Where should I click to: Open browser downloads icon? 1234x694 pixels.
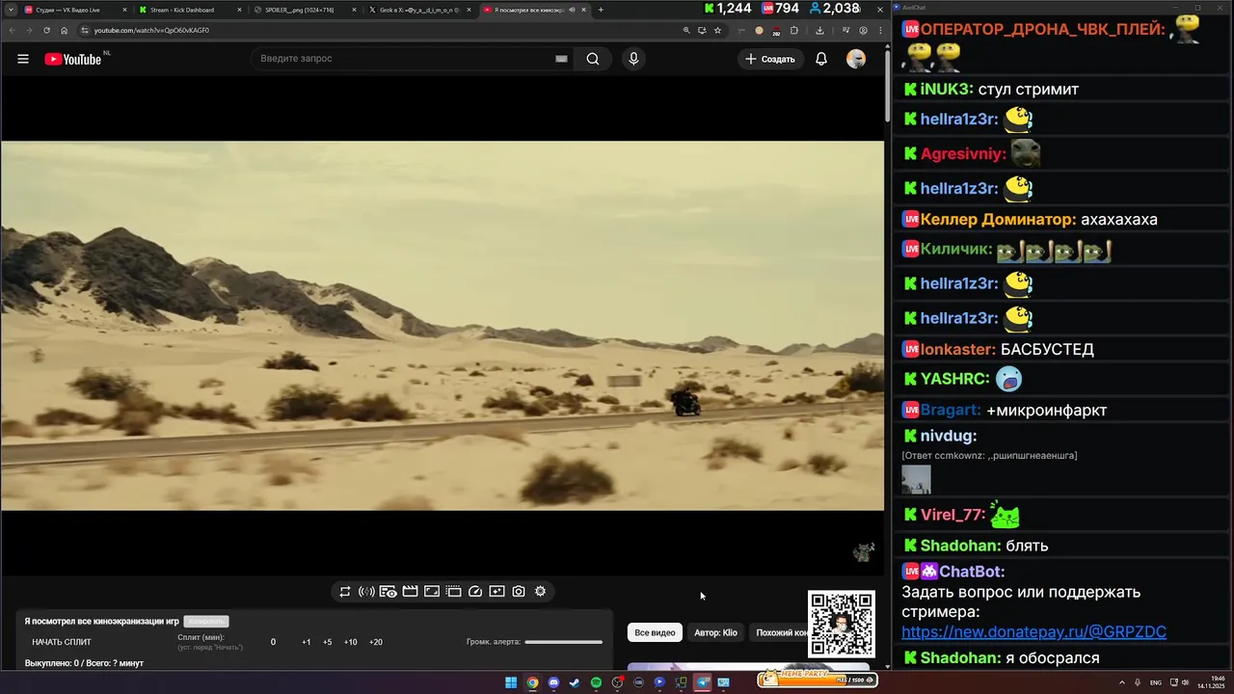pos(819,30)
